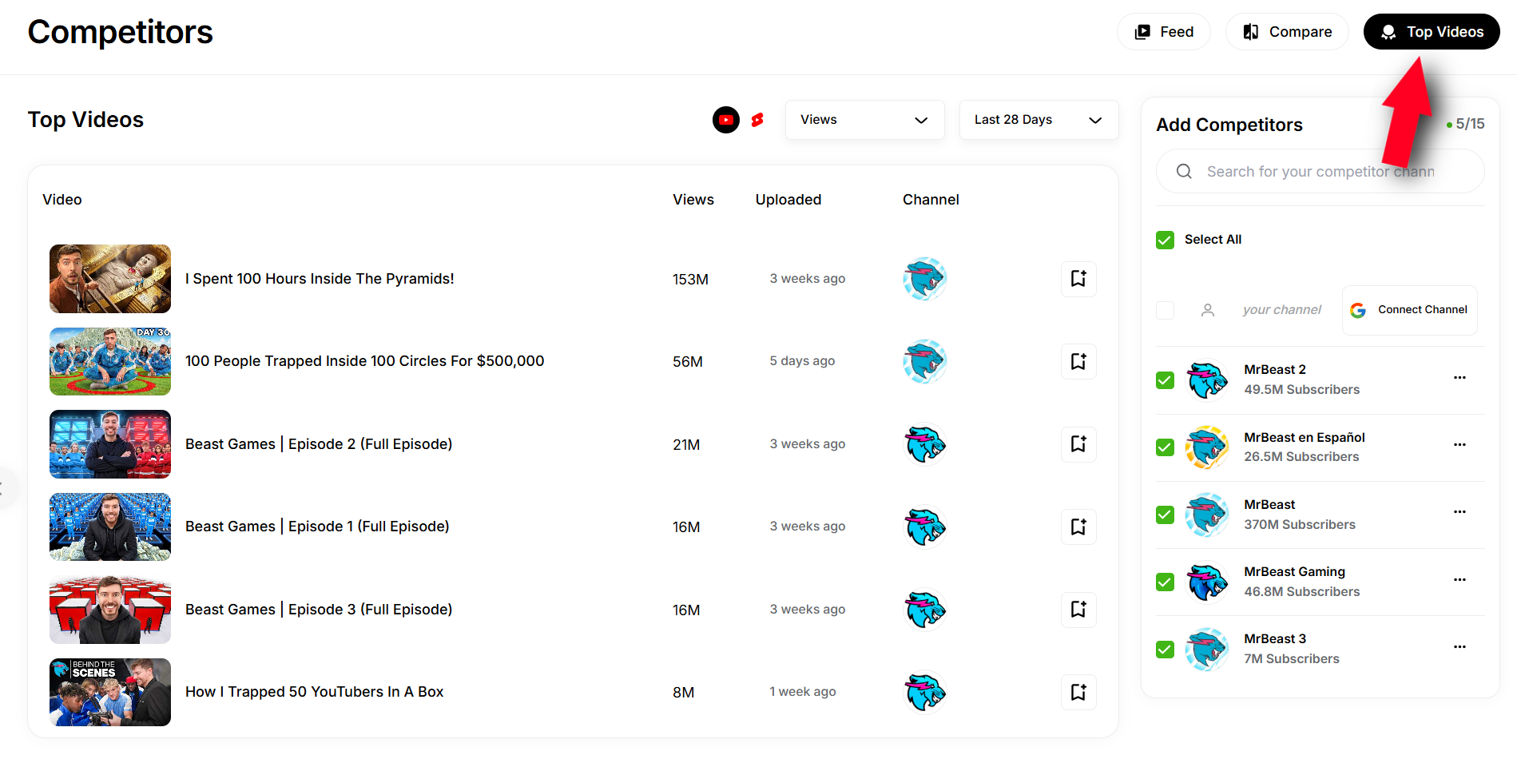Bookmark the Pyramids video

(1078, 279)
